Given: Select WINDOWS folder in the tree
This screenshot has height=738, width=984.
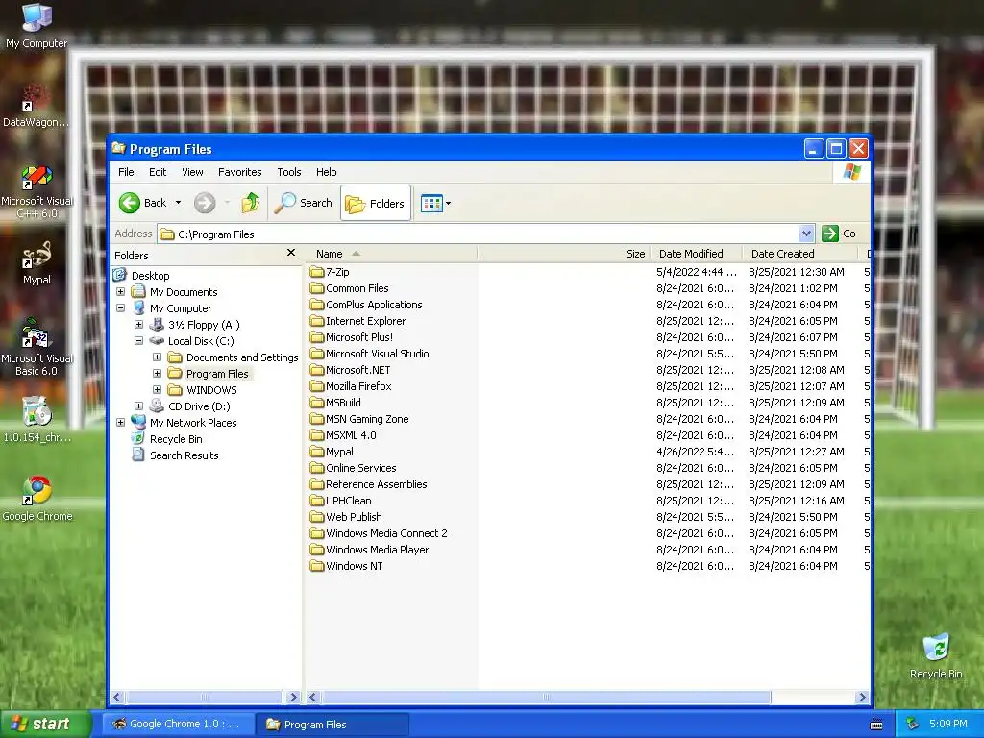Looking at the screenshot, I should (211, 390).
